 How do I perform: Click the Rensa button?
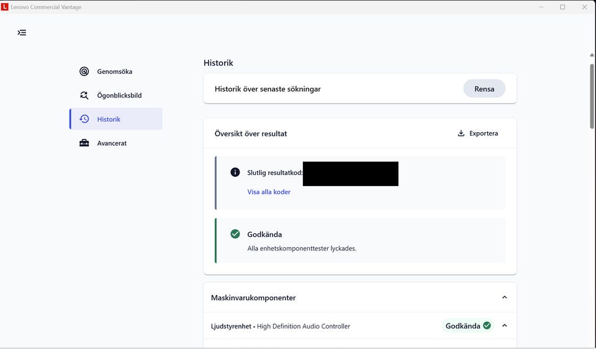click(x=484, y=89)
